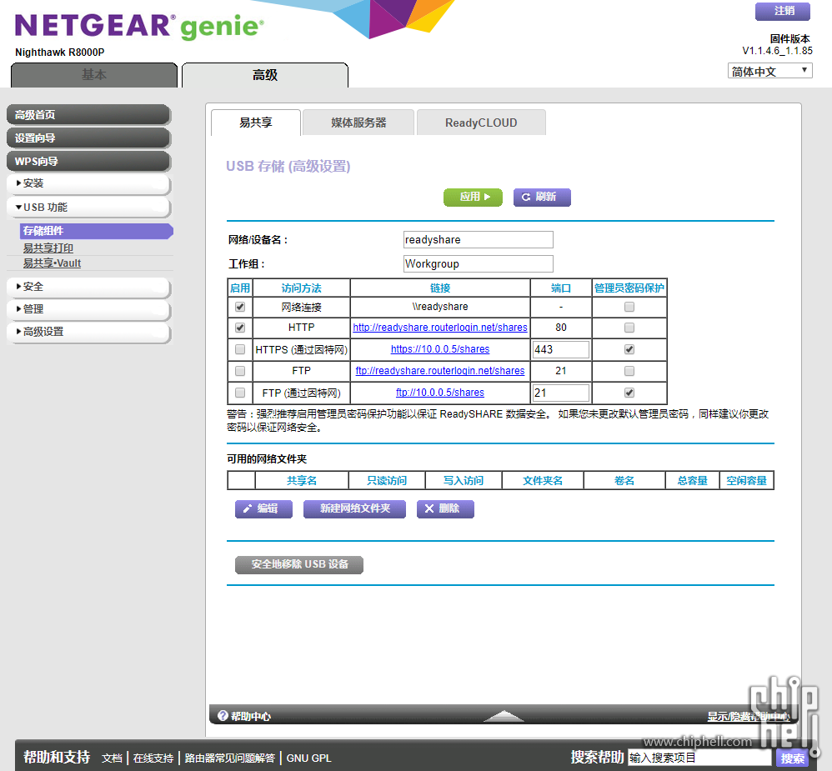Expand the 安全 sidebar section
The image size is (832, 771).
[88, 287]
